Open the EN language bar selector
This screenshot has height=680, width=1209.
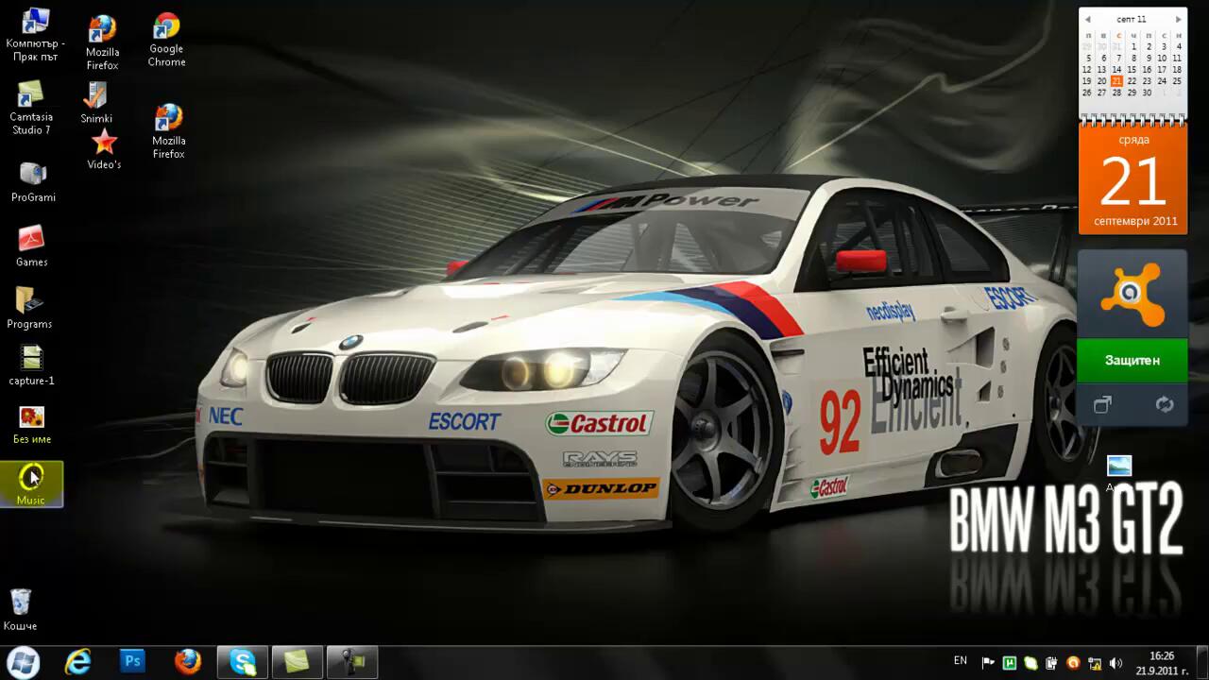click(961, 661)
